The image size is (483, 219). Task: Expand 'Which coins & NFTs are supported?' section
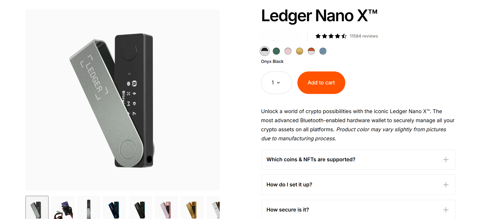click(311, 160)
